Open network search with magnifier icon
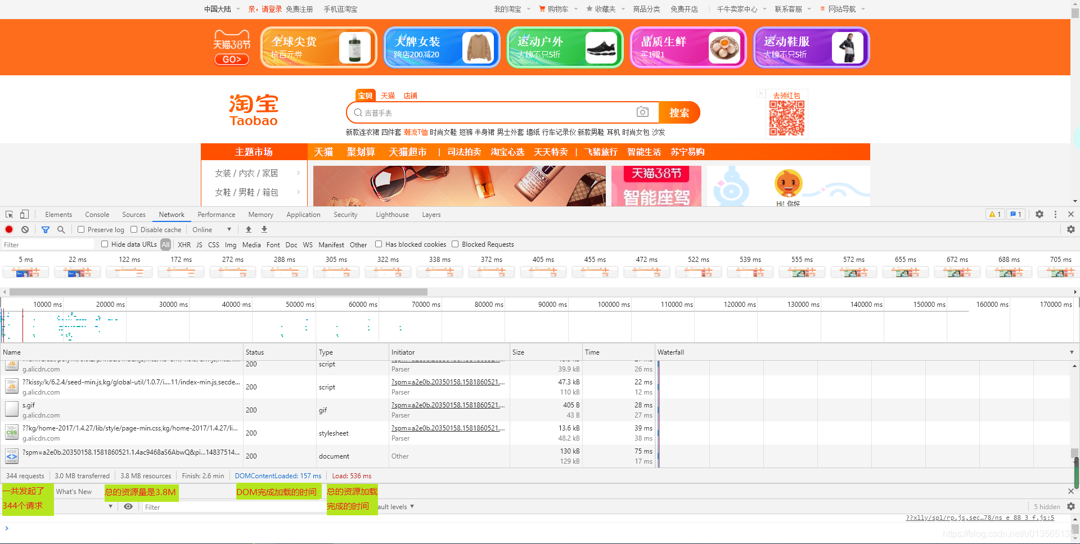This screenshot has width=1080, height=544. 61,229
